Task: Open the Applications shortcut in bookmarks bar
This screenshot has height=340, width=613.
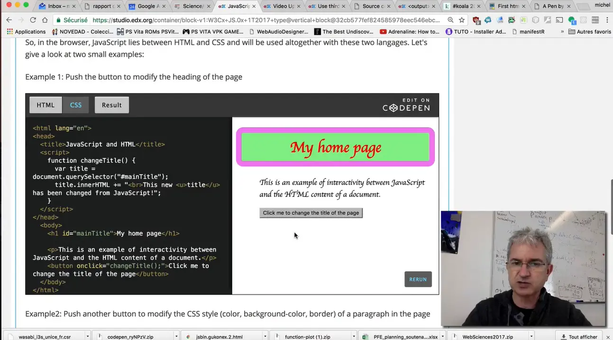Action: pos(27,32)
